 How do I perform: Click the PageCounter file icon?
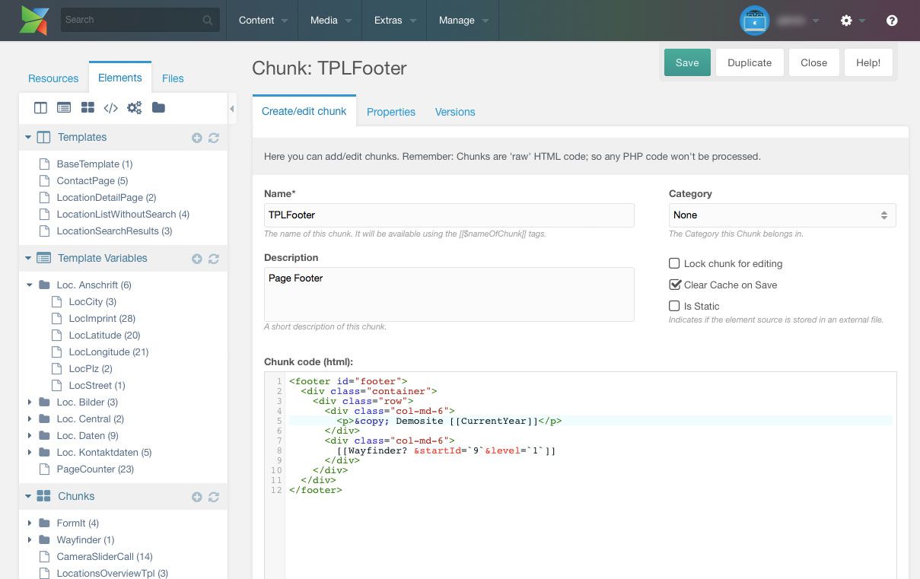(x=44, y=469)
